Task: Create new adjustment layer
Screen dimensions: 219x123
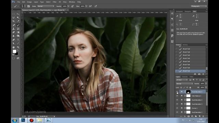Action: [x=192, y=116]
